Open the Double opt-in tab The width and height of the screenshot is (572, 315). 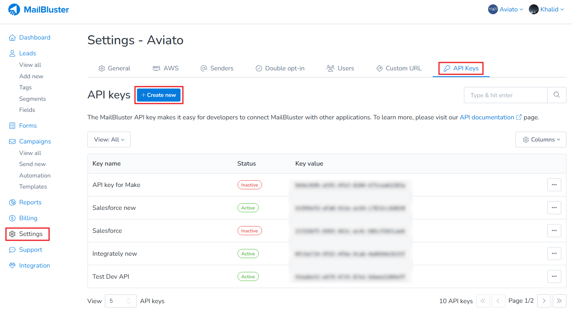[x=280, y=68]
